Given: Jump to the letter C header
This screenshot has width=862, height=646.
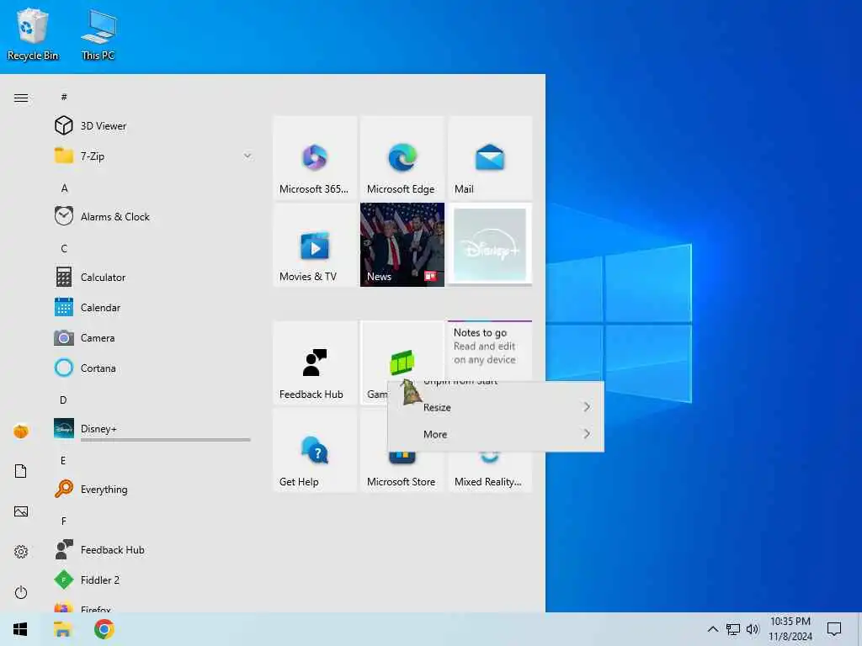Looking at the screenshot, I should [64, 248].
